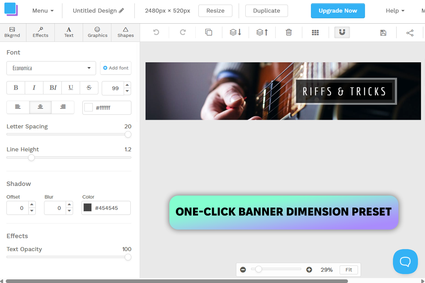Decrease shadow Blur with down arrow

[69, 211]
